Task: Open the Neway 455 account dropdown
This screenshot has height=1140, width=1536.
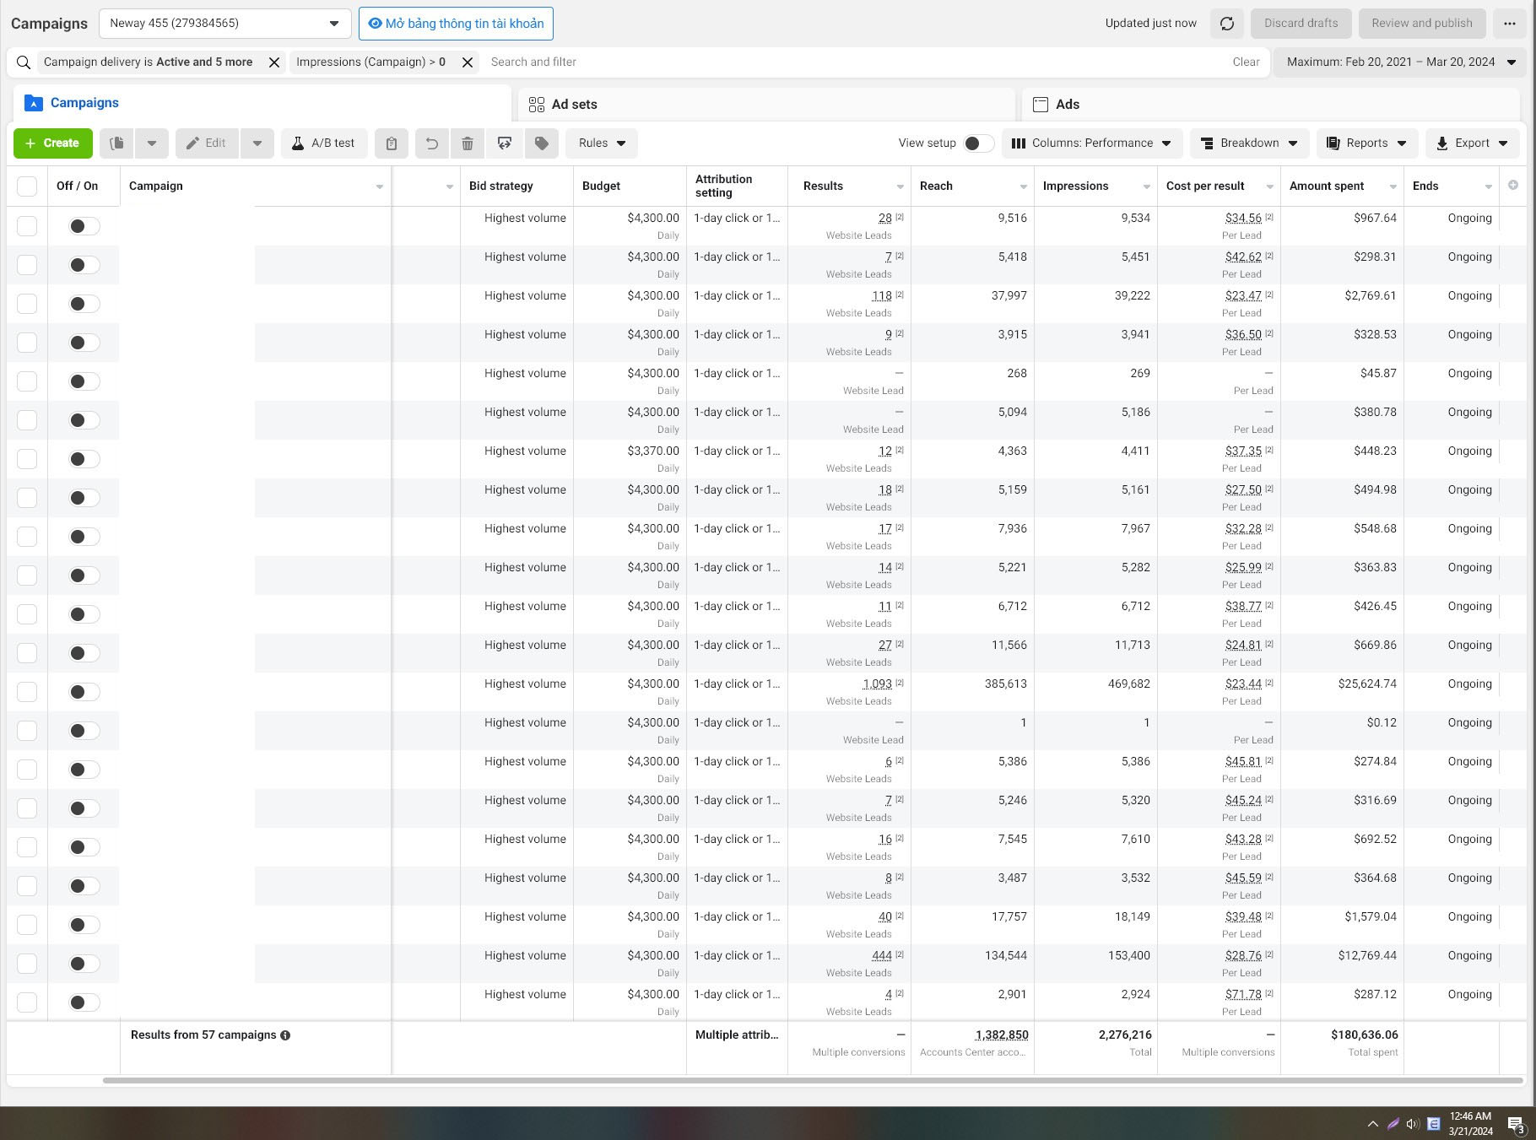Action: pyautogui.click(x=224, y=24)
